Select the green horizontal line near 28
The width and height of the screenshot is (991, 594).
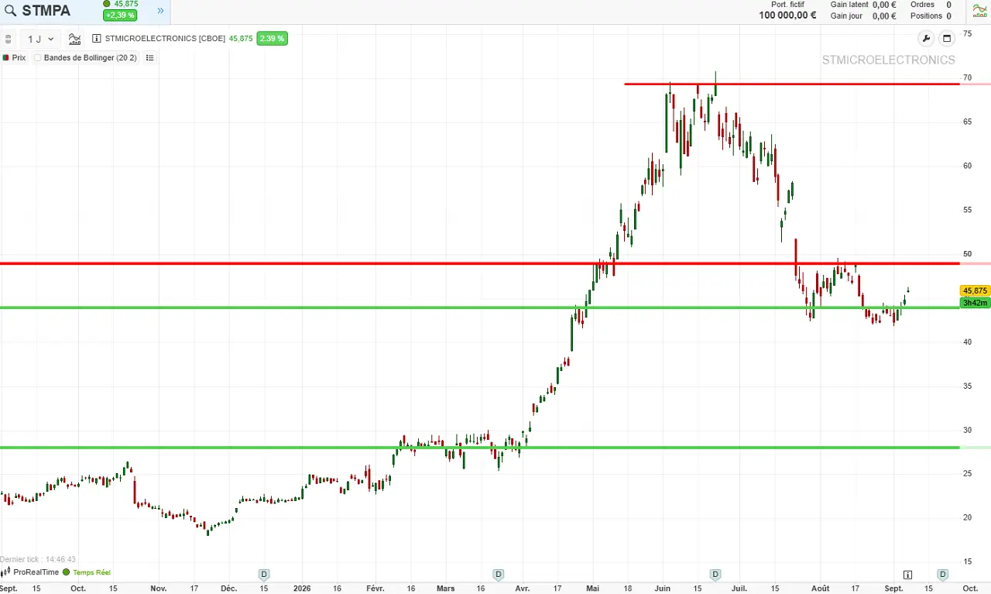pos(480,448)
